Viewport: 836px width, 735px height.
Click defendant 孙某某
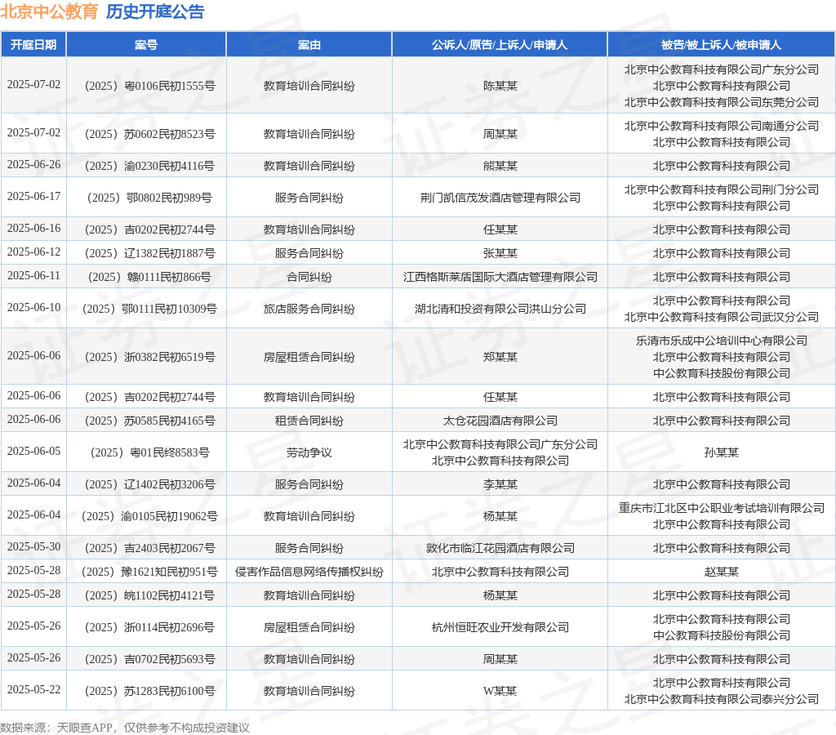pyautogui.click(x=722, y=452)
